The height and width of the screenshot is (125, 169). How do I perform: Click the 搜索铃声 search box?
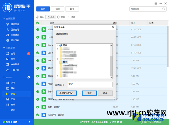pyautogui.click(x=148, y=9)
